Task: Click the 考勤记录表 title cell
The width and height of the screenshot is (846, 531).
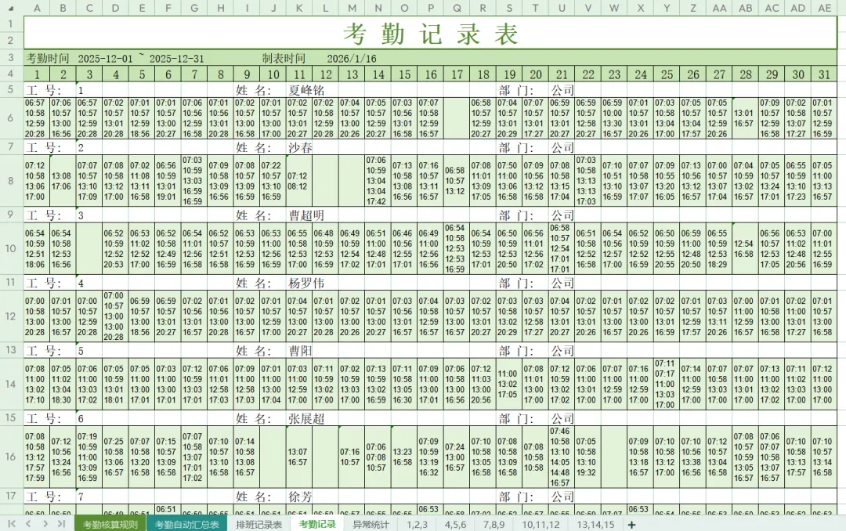Action: pos(431,33)
